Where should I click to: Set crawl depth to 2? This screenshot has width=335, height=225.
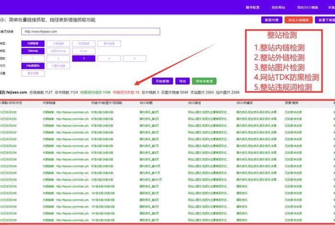pyautogui.click(x=58, y=58)
